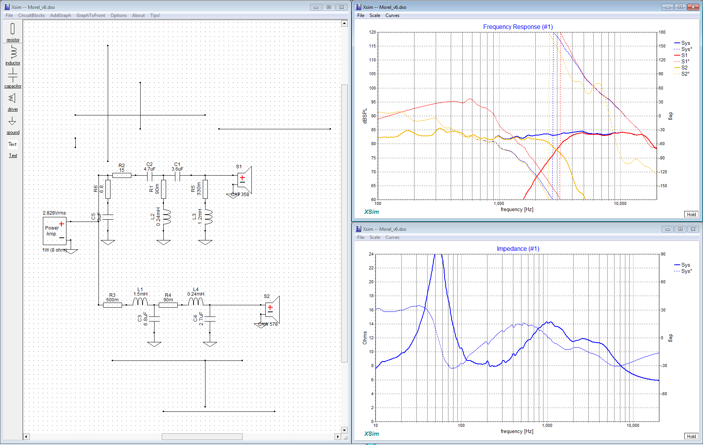Select the inductor component tool
This screenshot has width=703, height=445.
click(x=13, y=55)
